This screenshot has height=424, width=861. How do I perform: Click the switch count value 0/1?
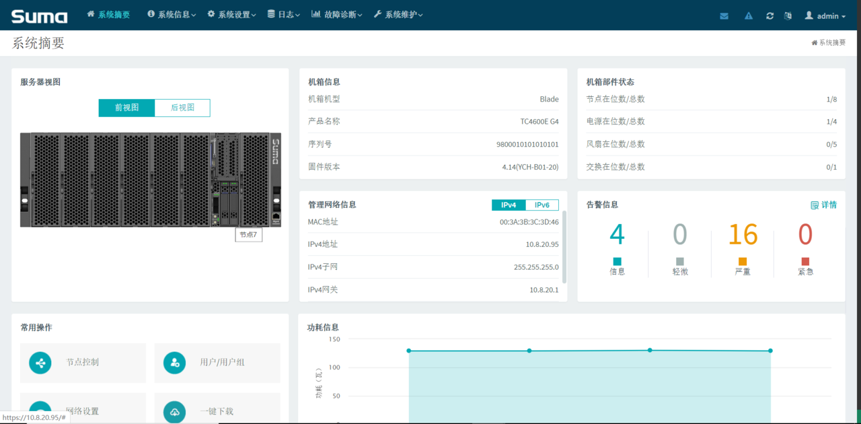click(x=831, y=167)
